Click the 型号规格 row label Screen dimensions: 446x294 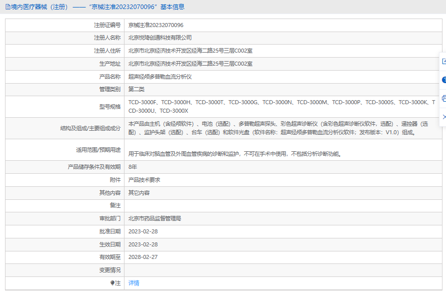tap(110, 107)
